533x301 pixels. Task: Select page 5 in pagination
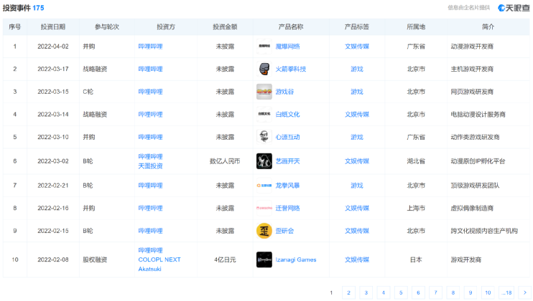(x=401, y=292)
